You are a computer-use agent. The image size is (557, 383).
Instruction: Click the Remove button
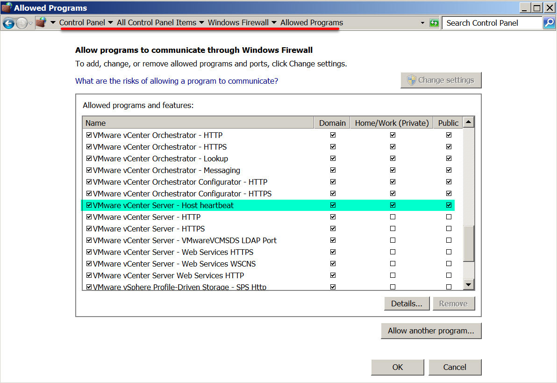454,304
